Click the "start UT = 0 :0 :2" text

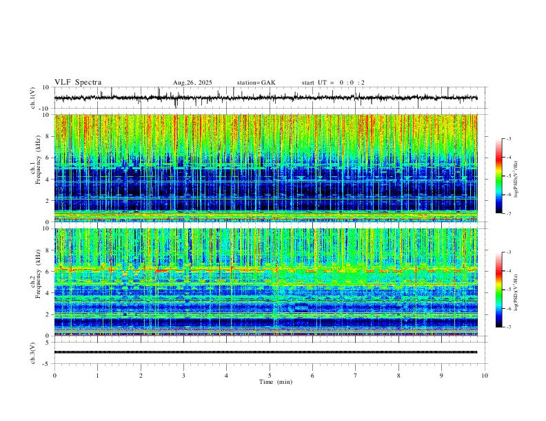coord(333,83)
